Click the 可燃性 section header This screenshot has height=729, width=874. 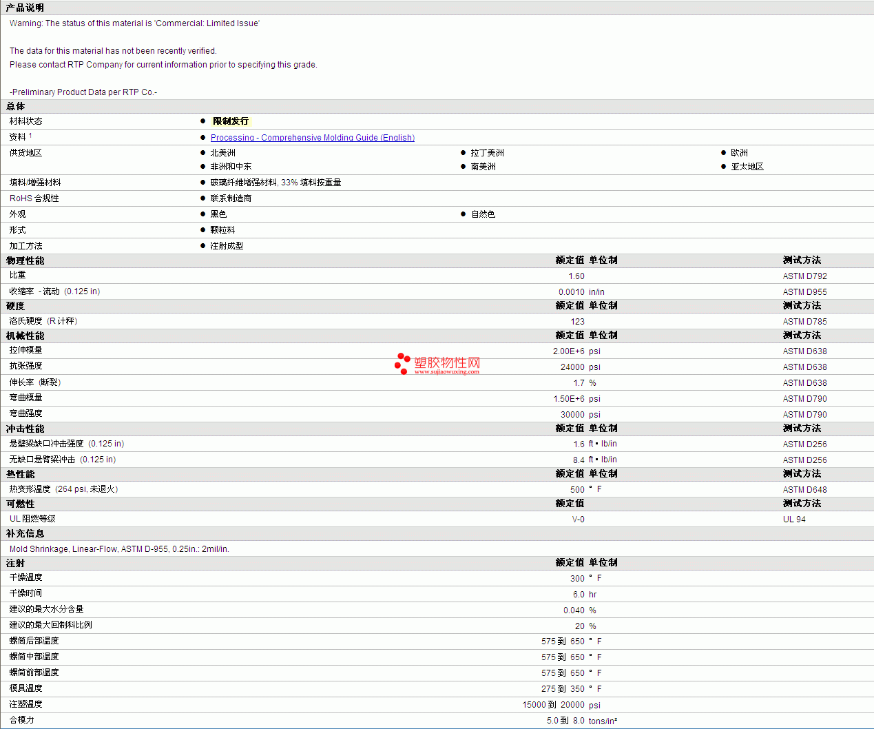[x=21, y=504]
